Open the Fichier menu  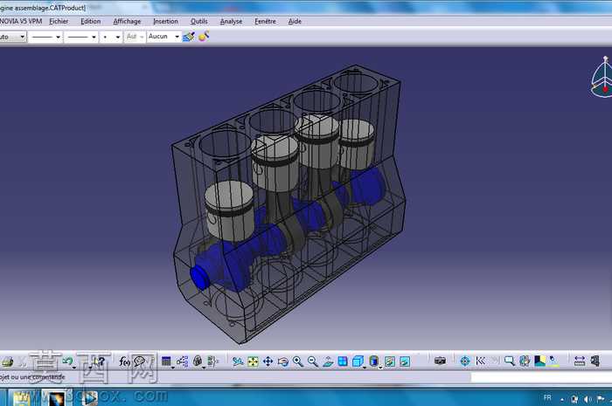pos(59,22)
